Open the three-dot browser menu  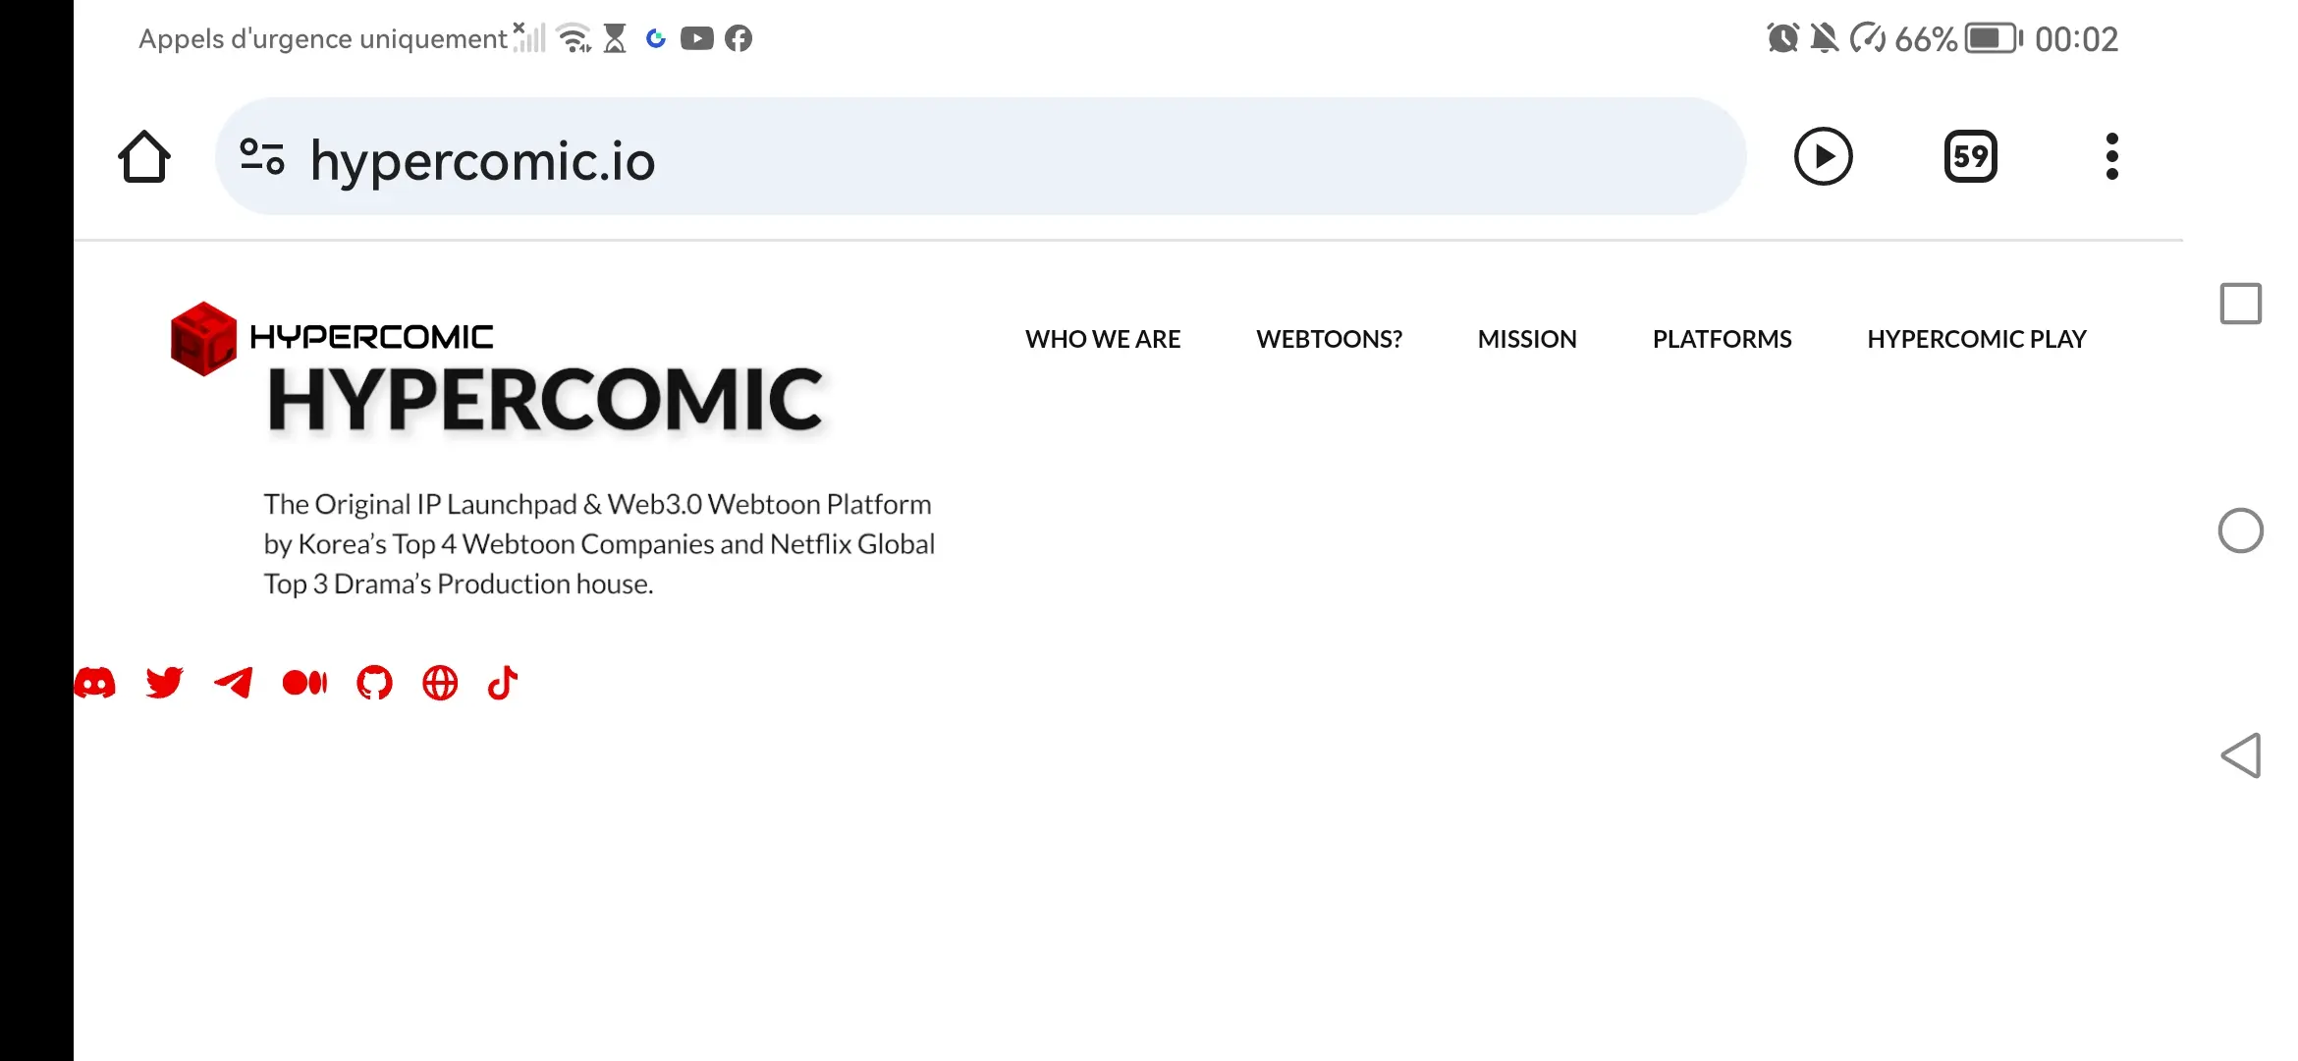point(2111,157)
